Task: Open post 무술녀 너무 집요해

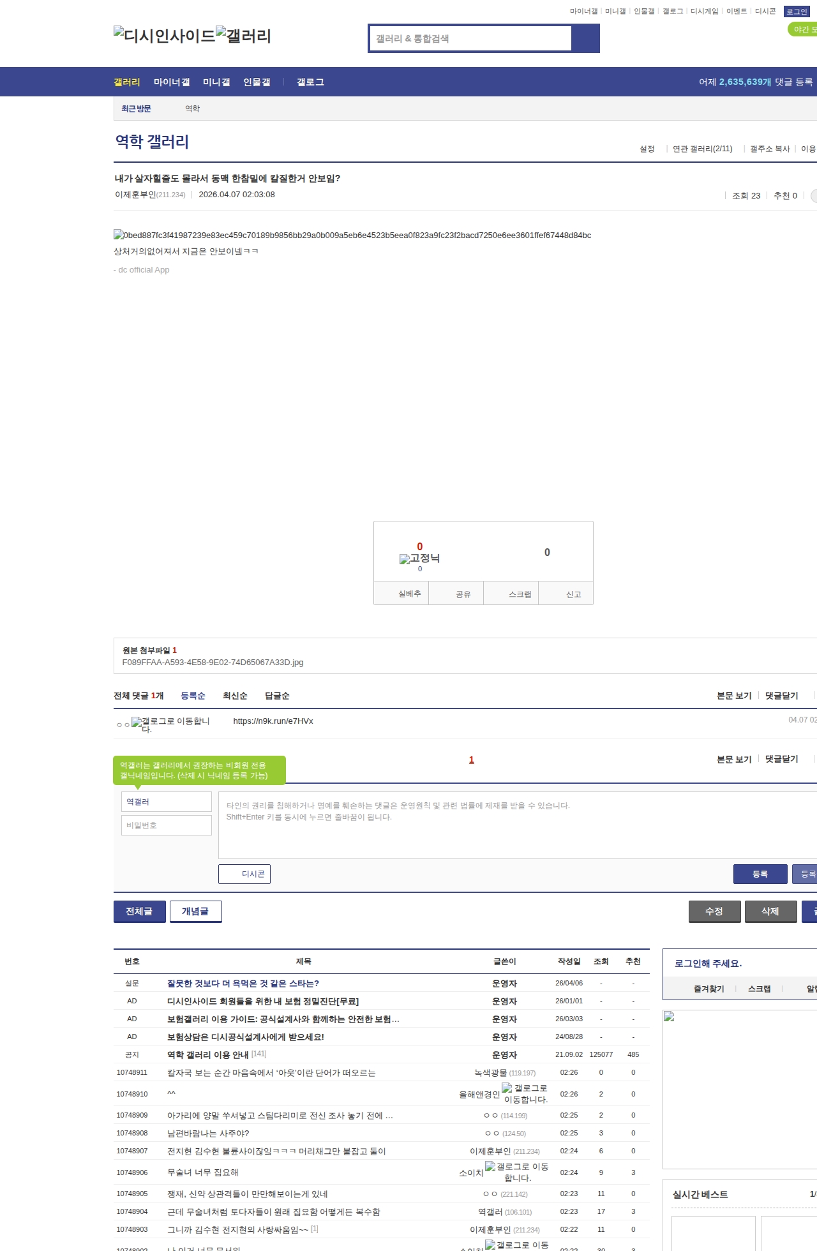Action: (x=203, y=1172)
